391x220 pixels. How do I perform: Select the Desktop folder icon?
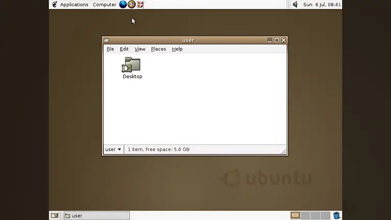[x=131, y=65]
